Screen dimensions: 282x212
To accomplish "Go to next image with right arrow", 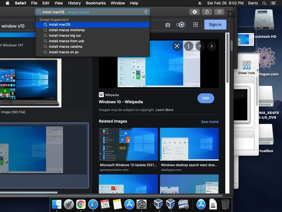I will tap(212, 46).
